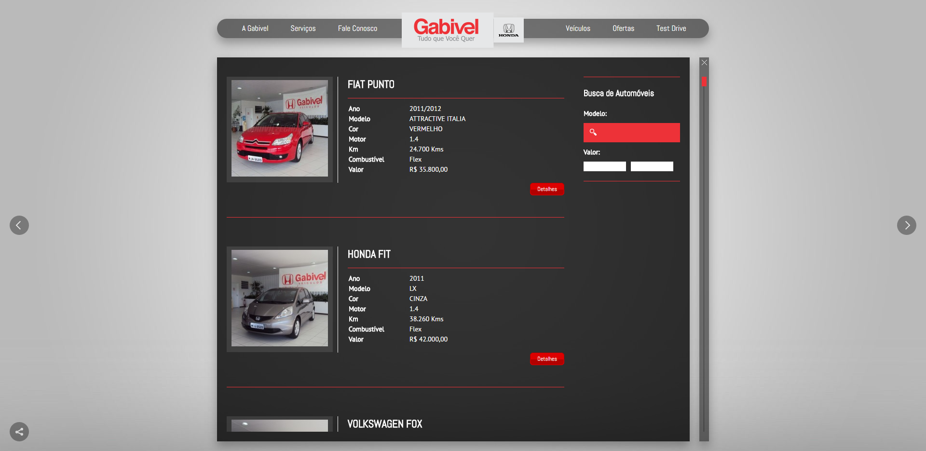The width and height of the screenshot is (926, 451).
Task: Open the Honda Fit car photo
Action: tap(280, 298)
